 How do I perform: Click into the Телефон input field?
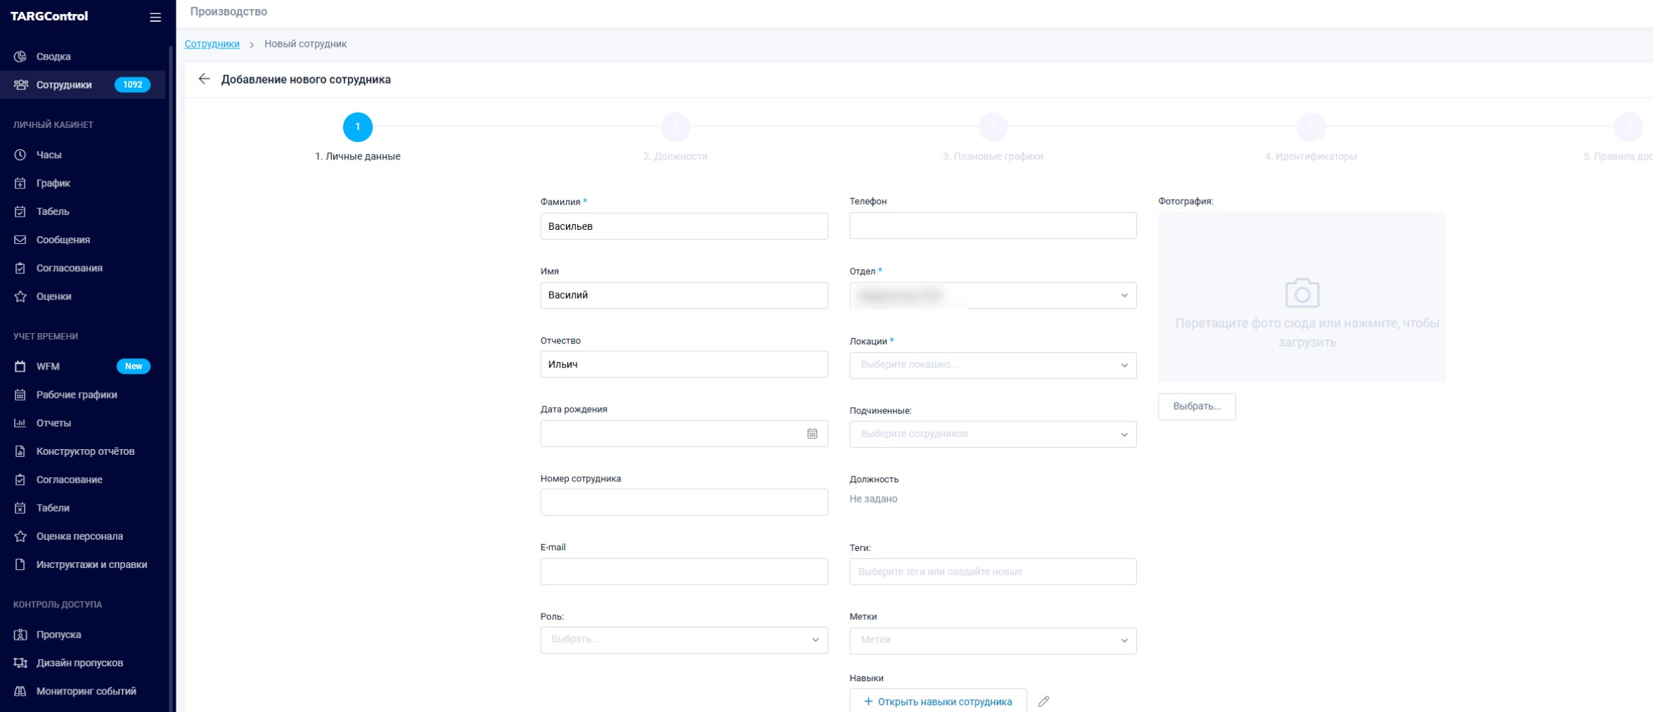pos(992,226)
